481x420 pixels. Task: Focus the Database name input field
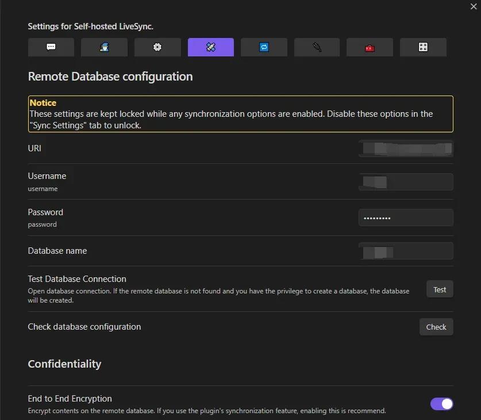pyautogui.click(x=406, y=251)
